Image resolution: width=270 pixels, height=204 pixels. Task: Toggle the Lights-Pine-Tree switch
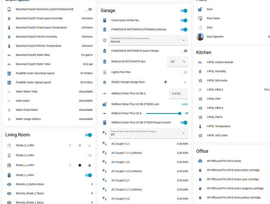pyautogui.click(x=184, y=72)
